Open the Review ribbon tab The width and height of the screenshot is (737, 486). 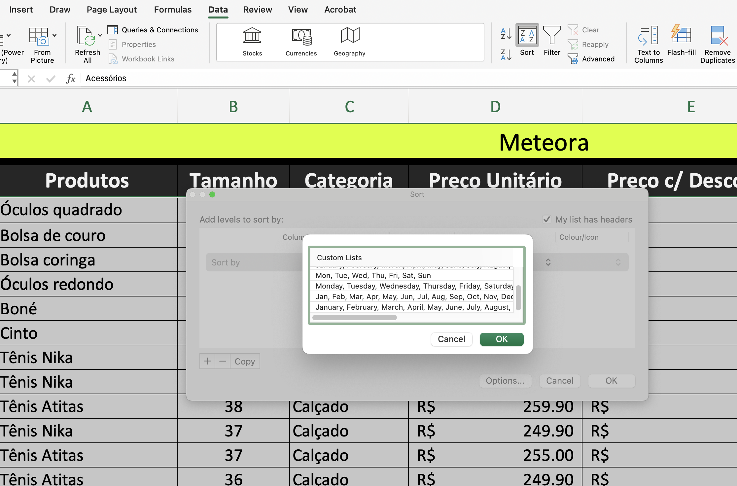point(258,10)
